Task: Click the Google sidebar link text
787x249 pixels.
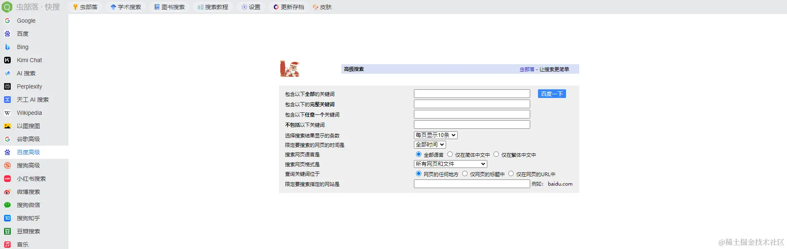Action: click(26, 21)
